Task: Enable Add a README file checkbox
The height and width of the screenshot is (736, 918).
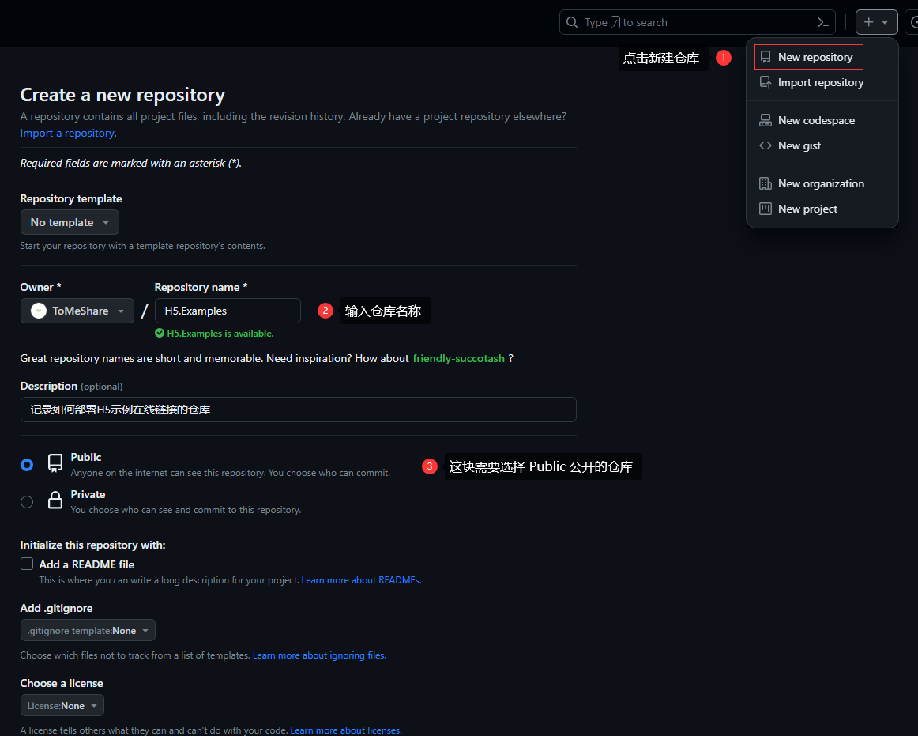Action: pyautogui.click(x=27, y=564)
